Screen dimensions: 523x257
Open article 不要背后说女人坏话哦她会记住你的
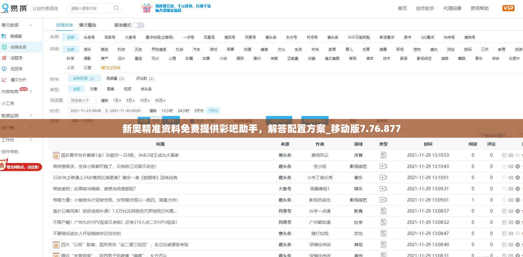point(87,233)
